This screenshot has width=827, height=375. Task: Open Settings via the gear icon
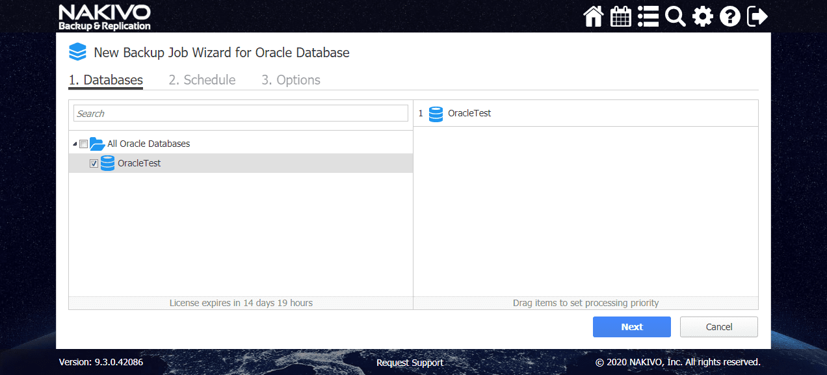pos(702,16)
